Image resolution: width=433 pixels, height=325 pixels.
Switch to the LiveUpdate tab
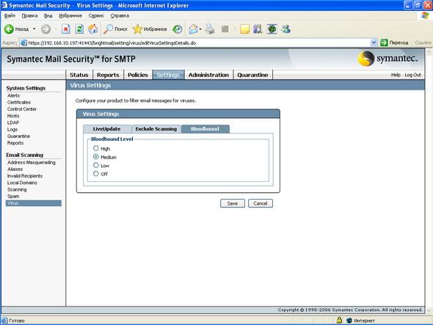[107, 129]
